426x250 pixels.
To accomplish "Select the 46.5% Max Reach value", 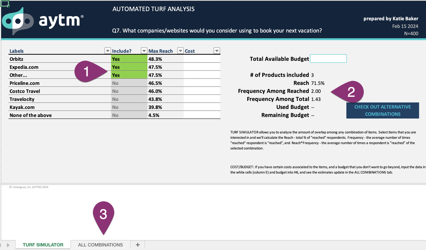I will tap(155, 83).
